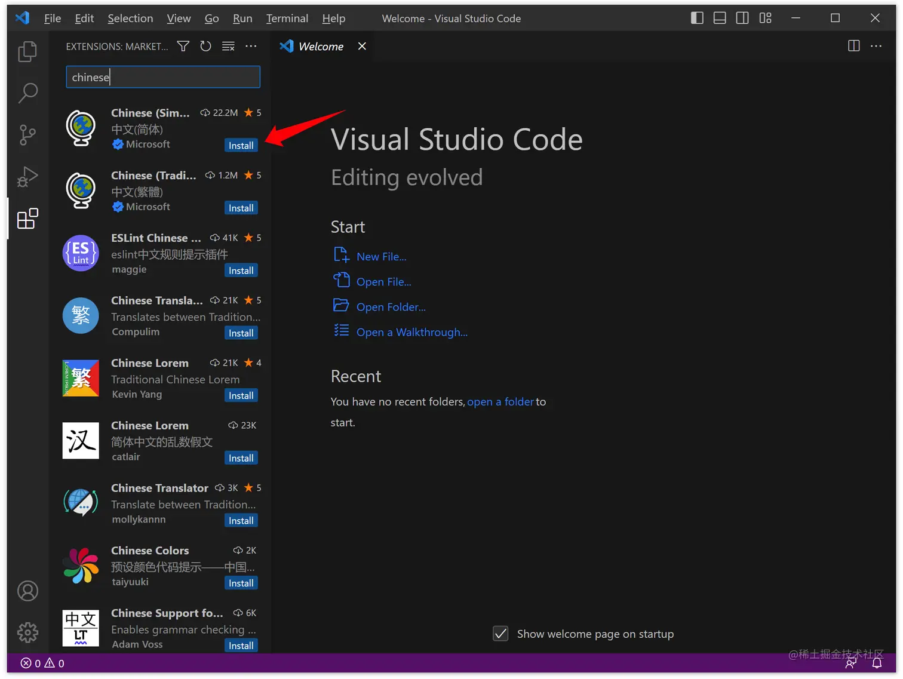Open notifications bell in status bar
The width and height of the screenshot is (903, 679).
coord(877,663)
